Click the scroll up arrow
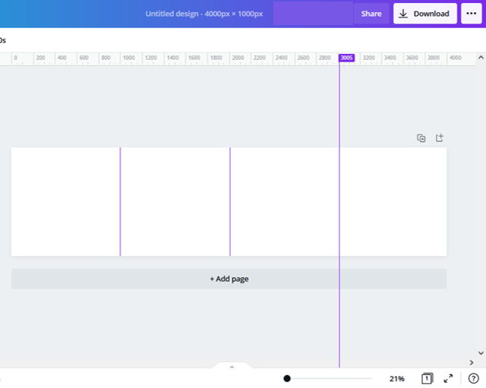Viewport: 486px width, 388px height. pos(481,58)
